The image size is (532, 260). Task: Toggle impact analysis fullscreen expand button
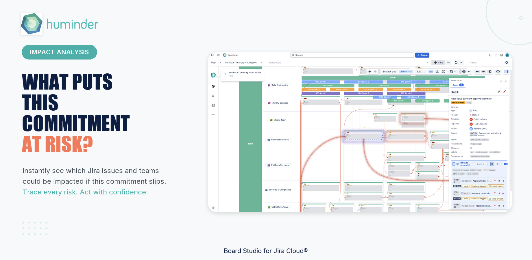coord(497,164)
